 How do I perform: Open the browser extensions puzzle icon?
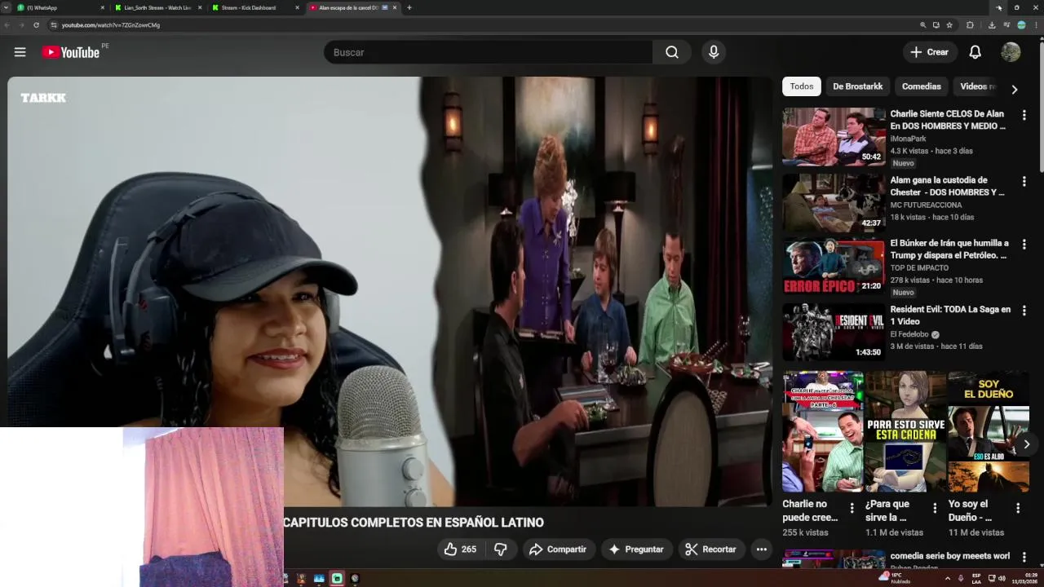[x=970, y=25]
